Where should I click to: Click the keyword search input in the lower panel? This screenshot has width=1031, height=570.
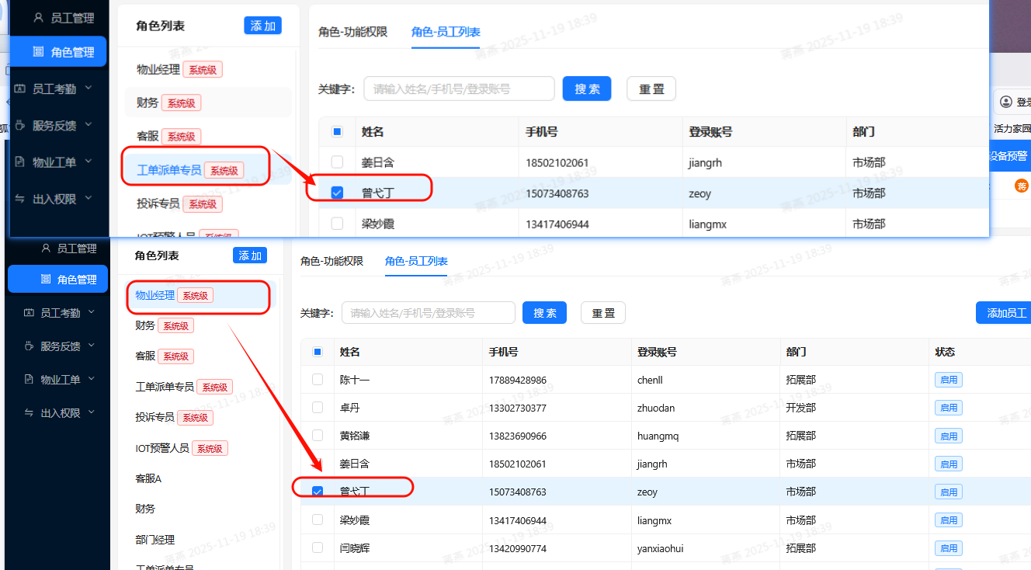428,313
